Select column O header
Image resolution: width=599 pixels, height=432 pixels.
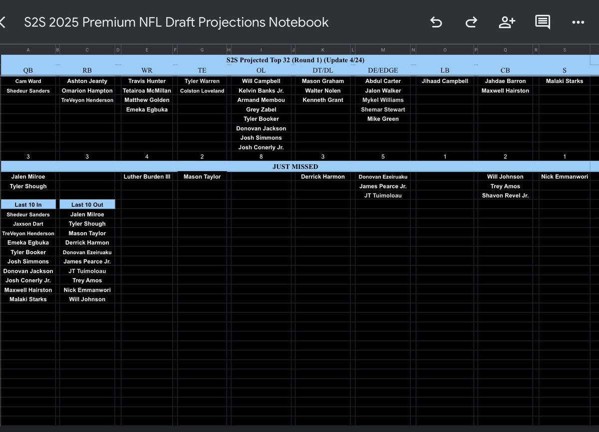click(x=445, y=49)
